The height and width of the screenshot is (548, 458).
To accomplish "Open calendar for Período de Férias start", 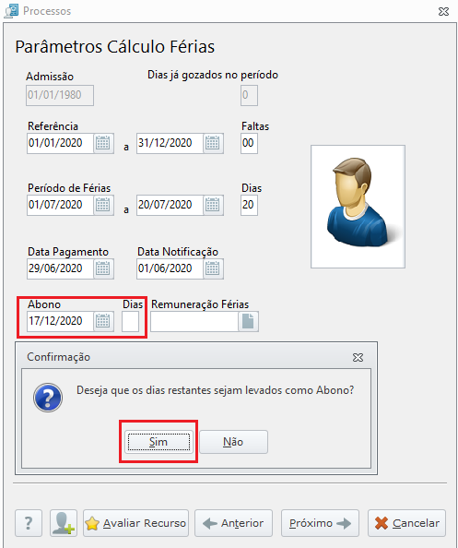I will pos(103,205).
